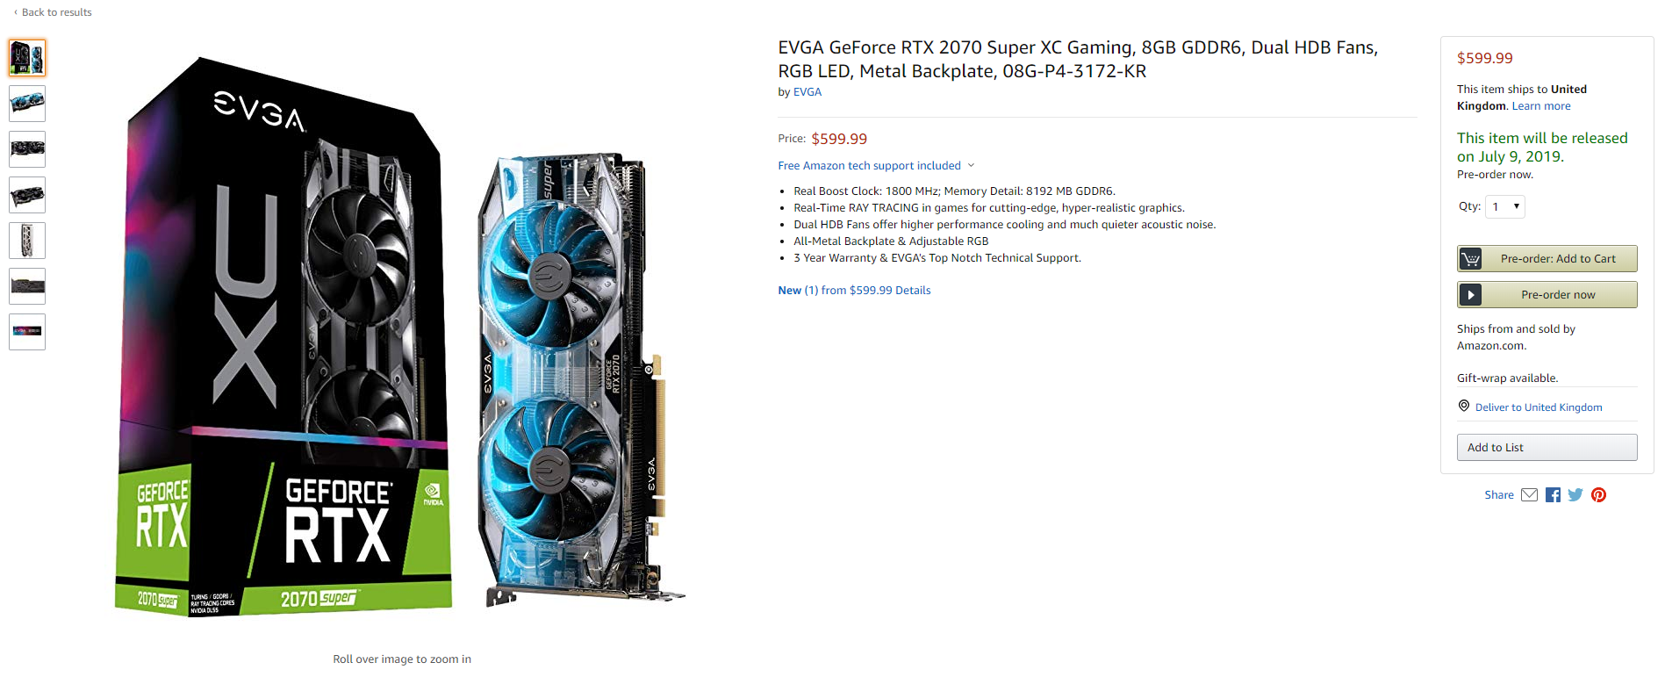
Task: Share the product on Pinterest
Action: (1599, 494)
